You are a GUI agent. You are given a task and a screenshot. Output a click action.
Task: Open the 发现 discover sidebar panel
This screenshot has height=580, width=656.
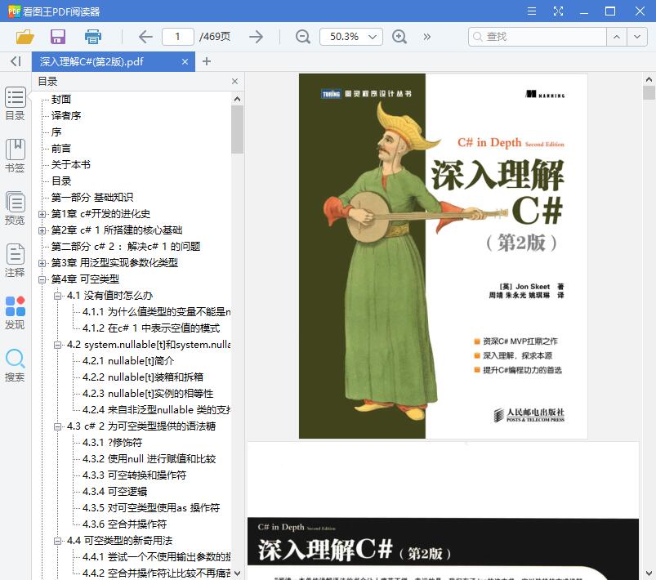point(15,313)
